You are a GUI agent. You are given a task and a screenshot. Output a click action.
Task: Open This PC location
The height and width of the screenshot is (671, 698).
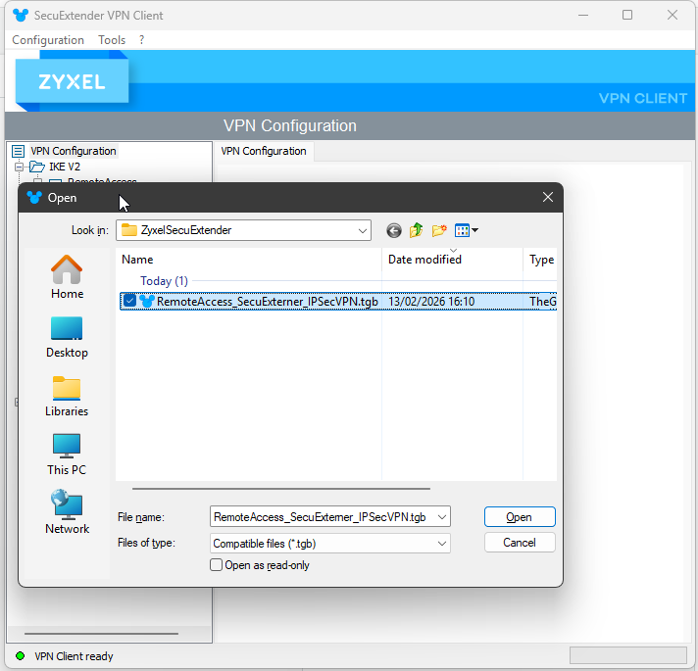point(67,454)
